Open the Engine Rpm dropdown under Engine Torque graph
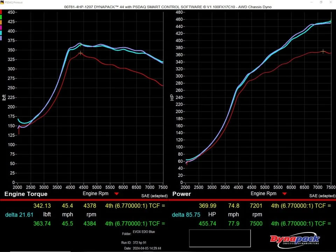The width and height of the screenshot is (336, 252). 117,194
